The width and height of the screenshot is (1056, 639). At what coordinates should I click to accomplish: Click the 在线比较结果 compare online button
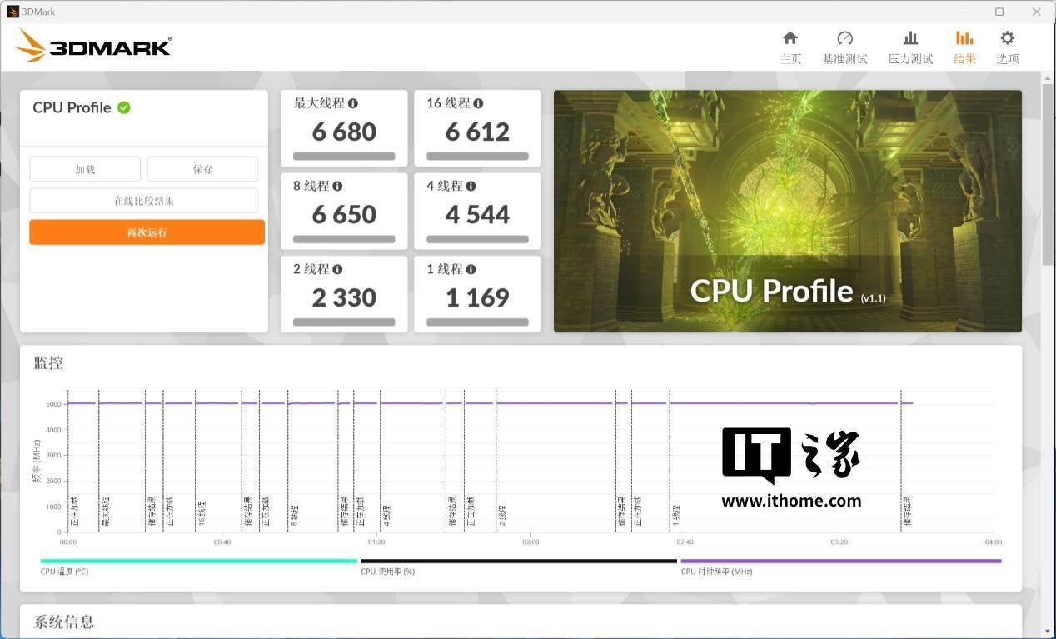[144, 201]
